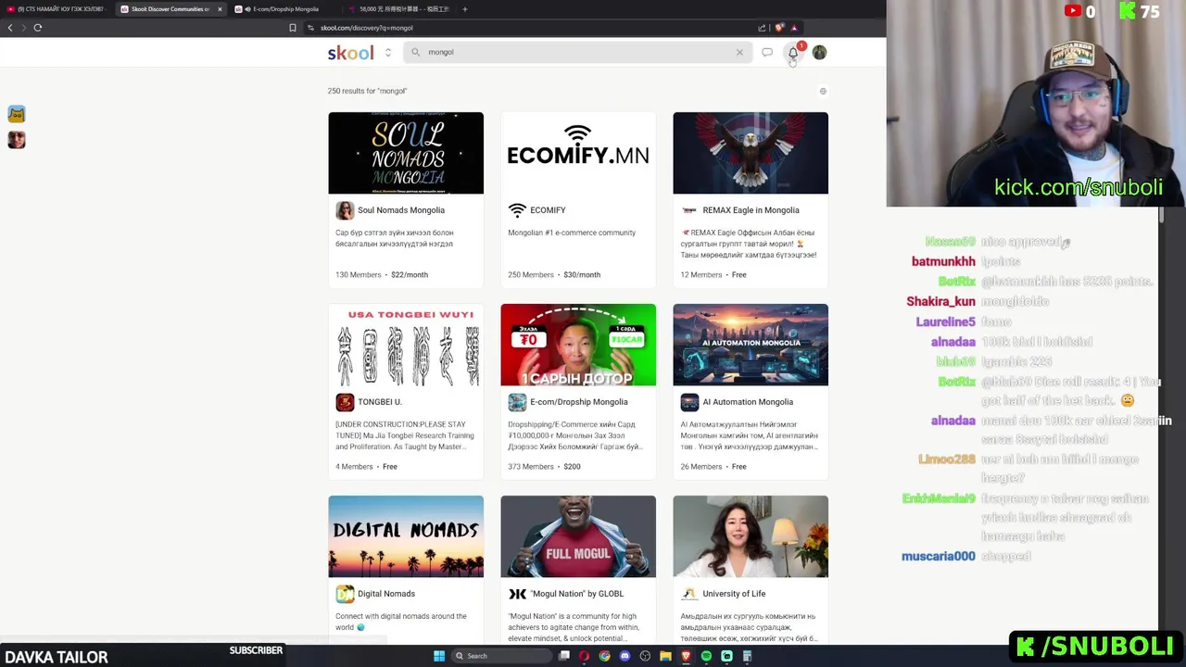The image size is (1186, 667).
Task: Click the E-com/Dropship Mongolia small avatar
Action: click(517, 402)
